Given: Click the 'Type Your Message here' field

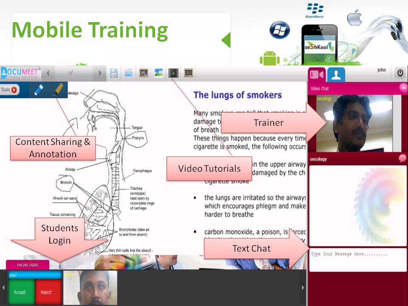Looking at the screenshot, I should click(357, 260).
